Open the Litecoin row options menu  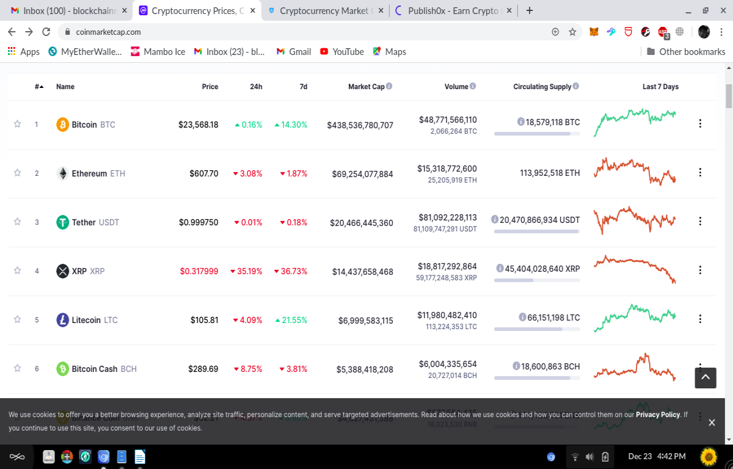[x=700, y=319]
